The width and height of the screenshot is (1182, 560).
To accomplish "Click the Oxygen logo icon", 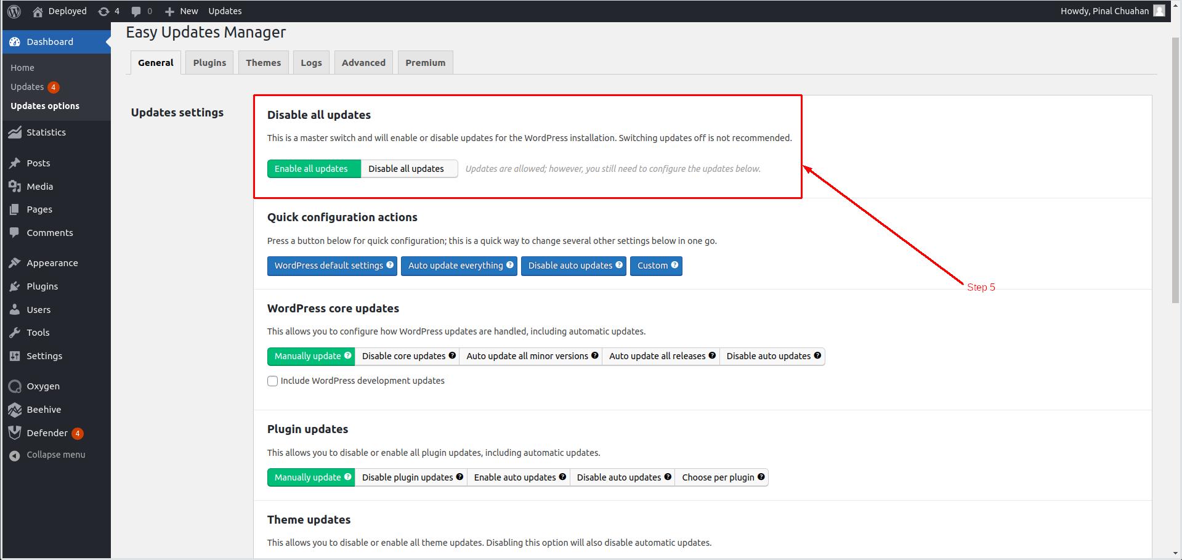I will 15,386.
